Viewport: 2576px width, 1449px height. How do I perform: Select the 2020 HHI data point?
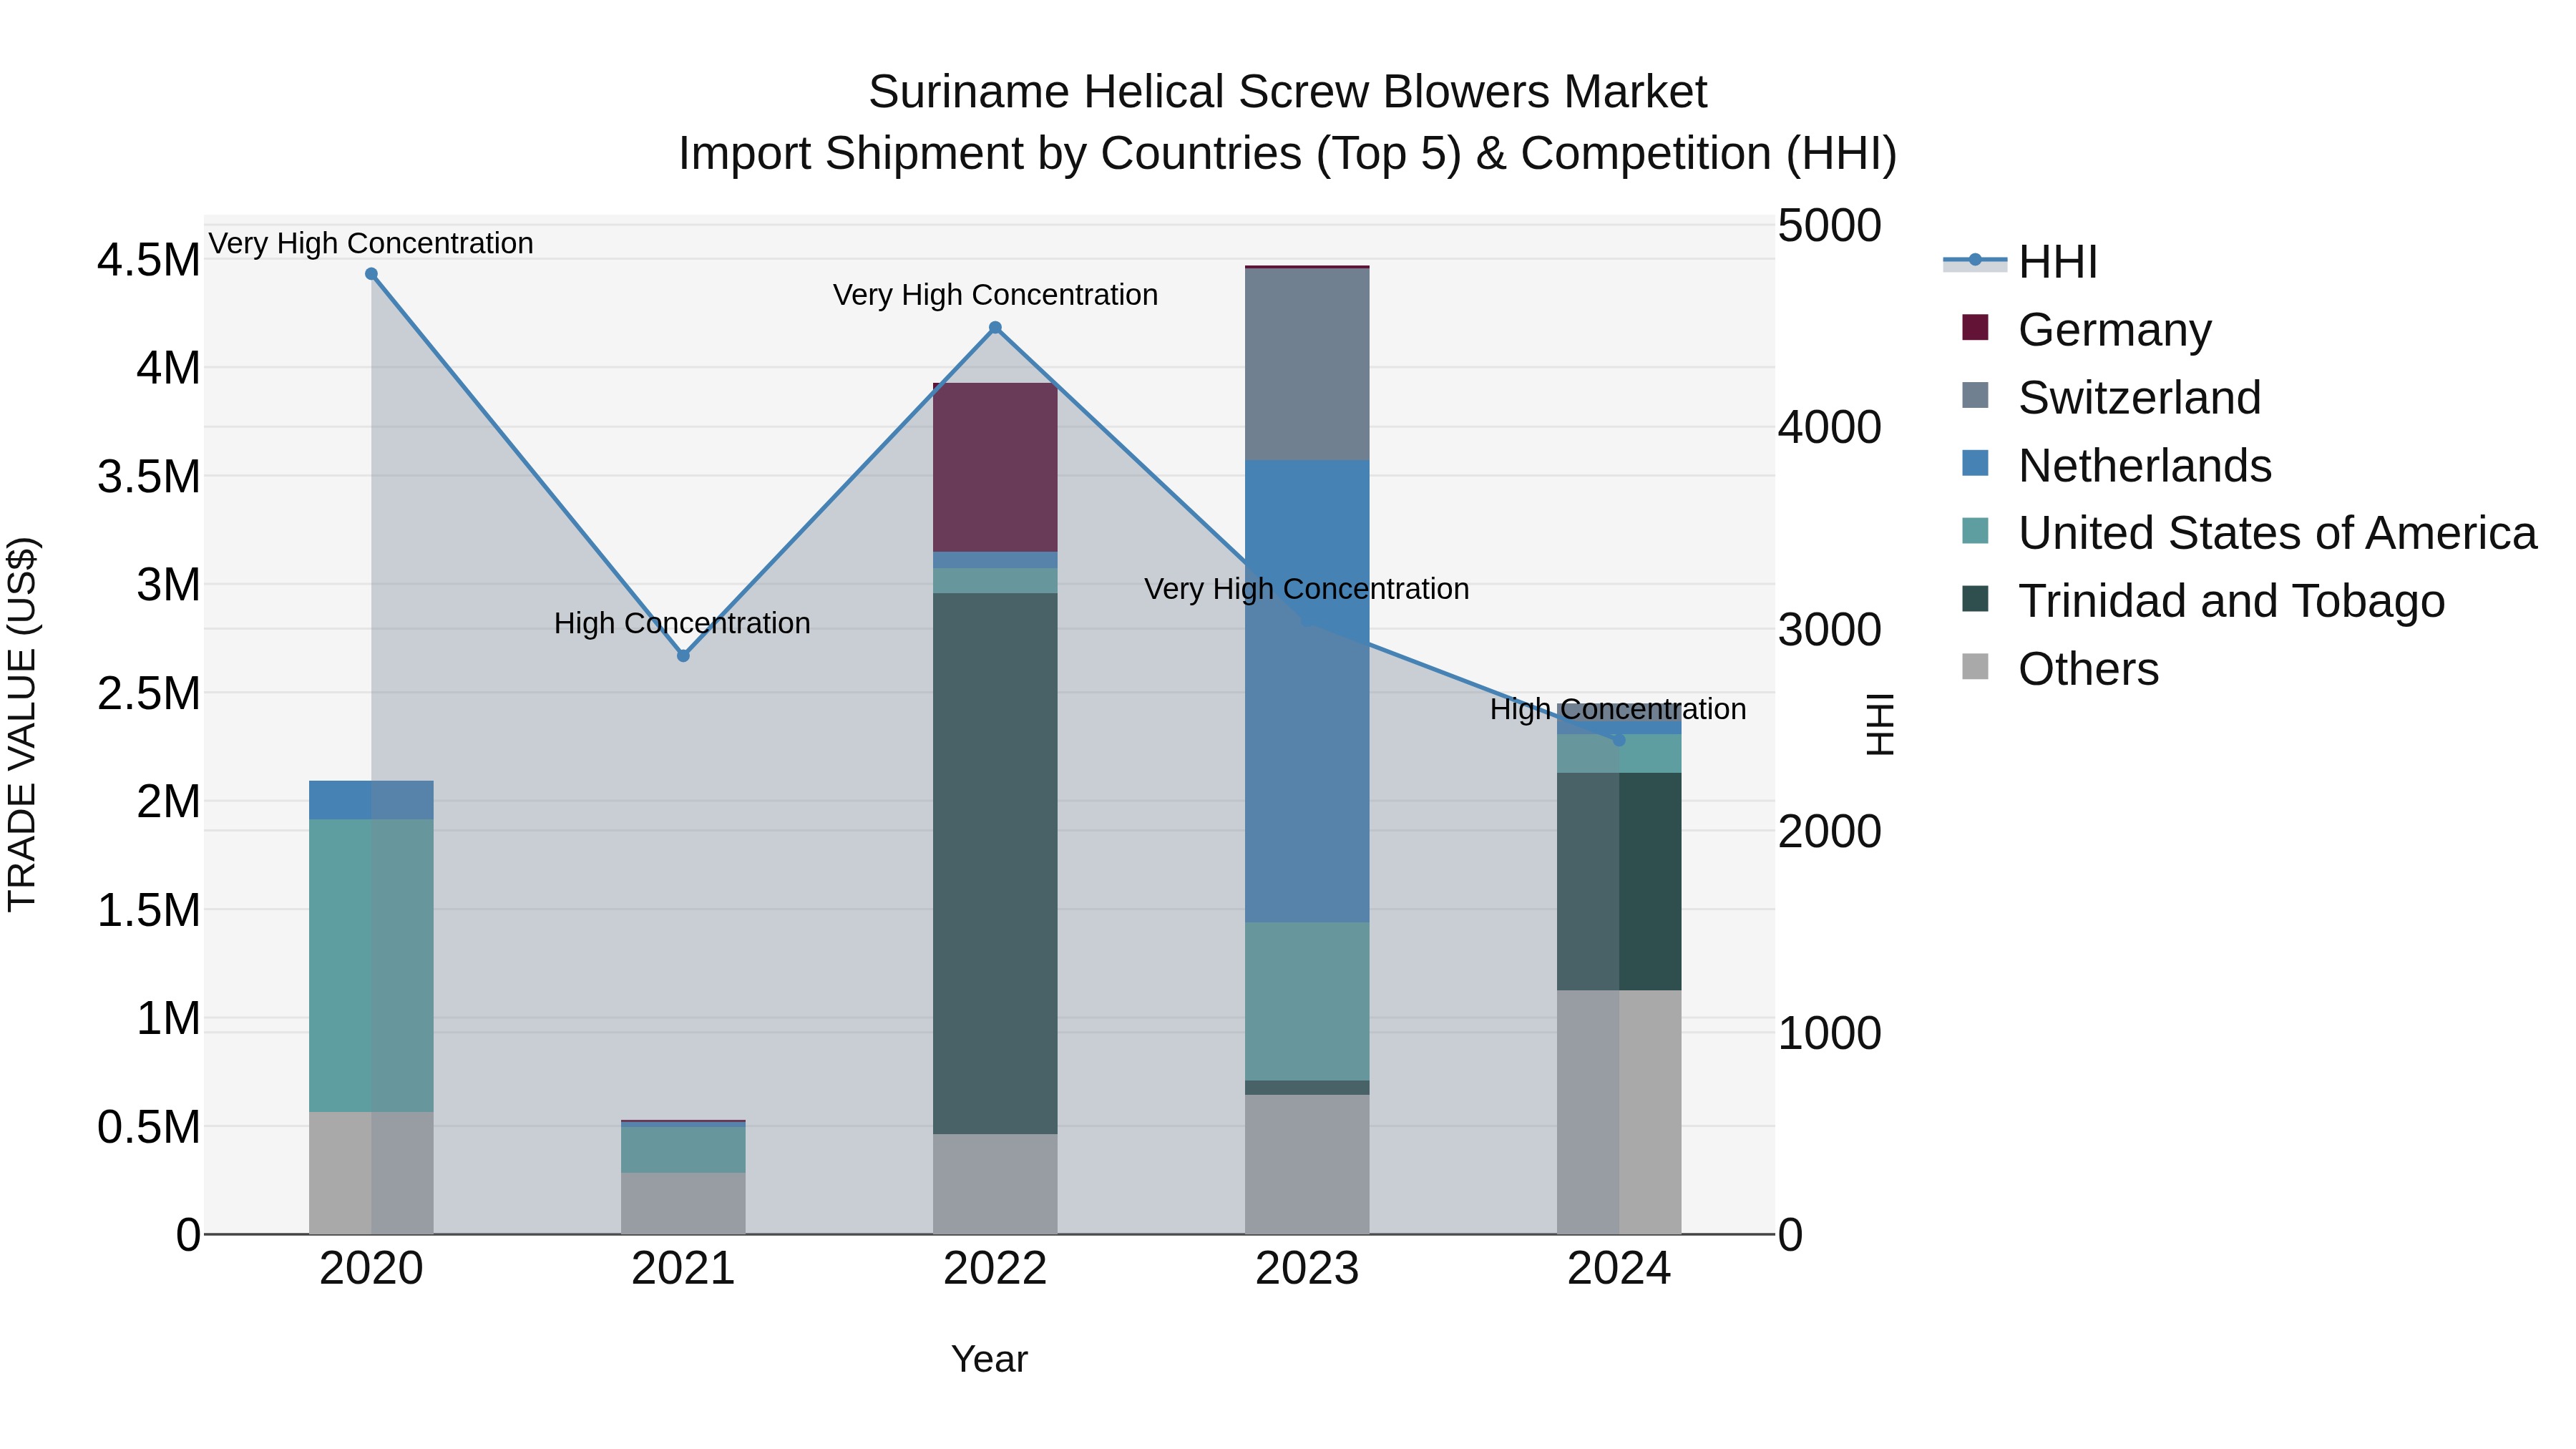371,274
